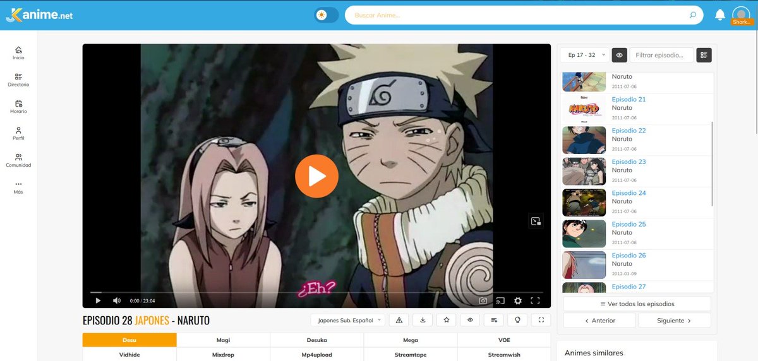The height and width of the screenshot is (361, 758).
Task: Select the Streamwish server tab
Action: pyautogui.click(x=504, y=355)
